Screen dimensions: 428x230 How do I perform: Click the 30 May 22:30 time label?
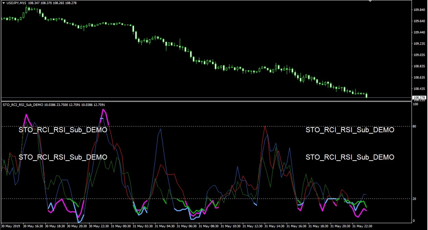99,226
